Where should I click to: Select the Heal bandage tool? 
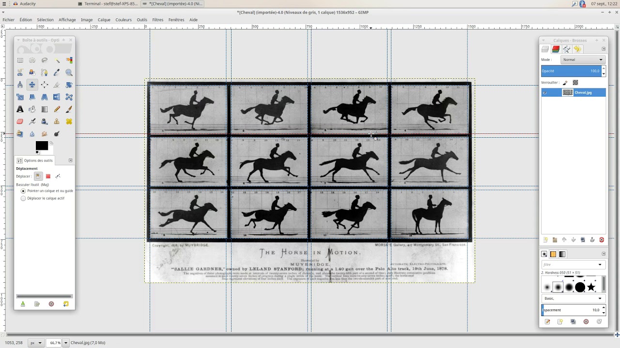pyautogui.click(x=69, y=121)
